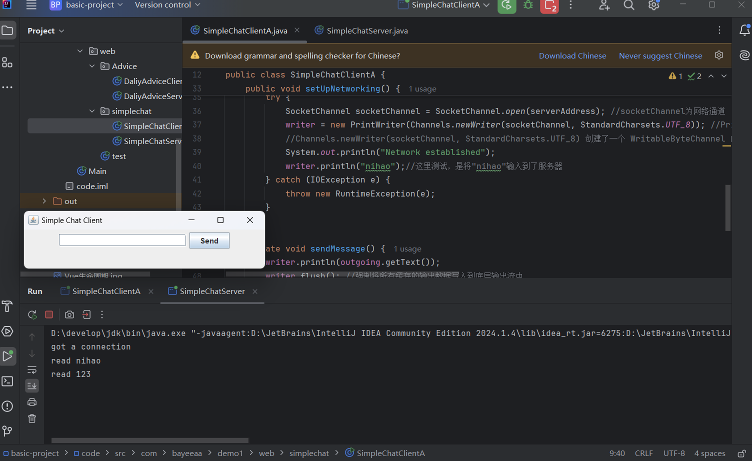Close the SimpleChatClientA.java editor tab
Screen dimensions: 752x461
pyautogui.click(x=297, y=30)
